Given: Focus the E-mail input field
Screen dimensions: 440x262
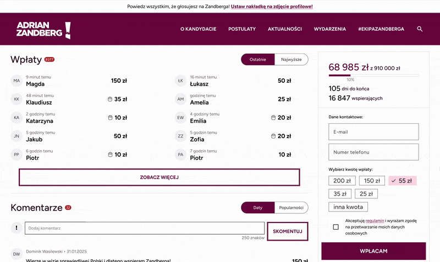Looking at the screenshot, I should (373, 132).
